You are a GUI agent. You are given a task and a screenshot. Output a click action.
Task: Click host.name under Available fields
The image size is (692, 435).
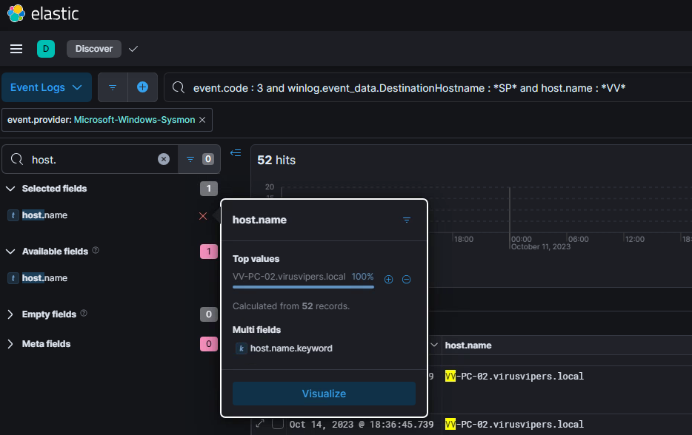pyautogui.click(x=44, y=278)
